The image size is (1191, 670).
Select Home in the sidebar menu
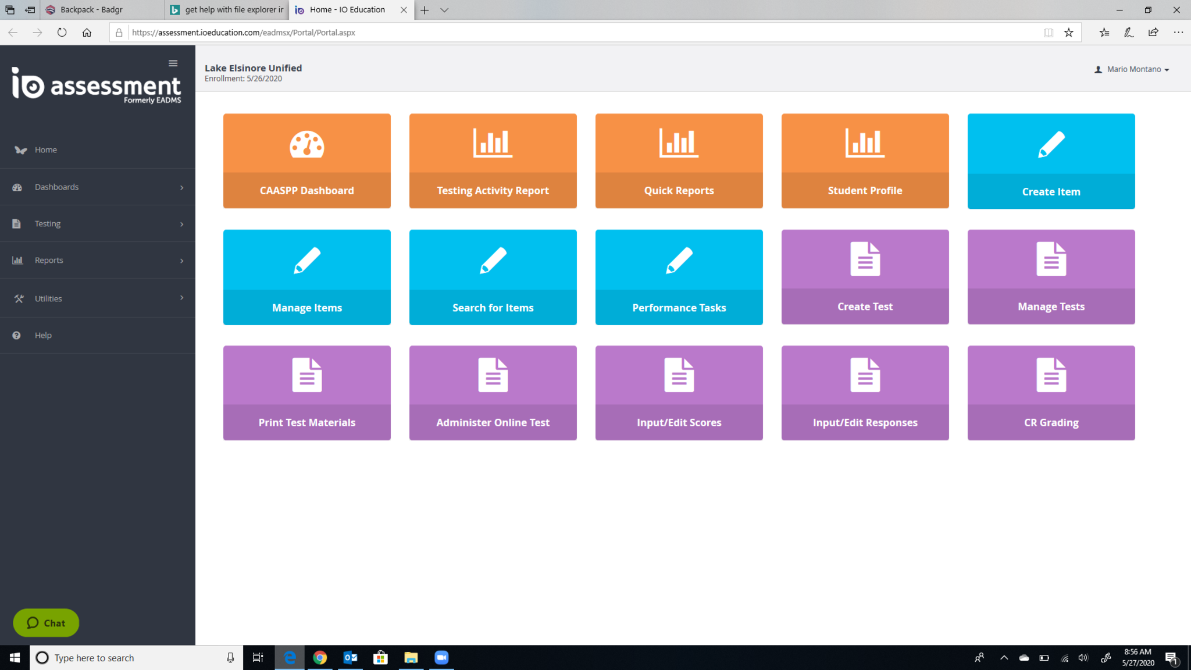click(45, 150)
